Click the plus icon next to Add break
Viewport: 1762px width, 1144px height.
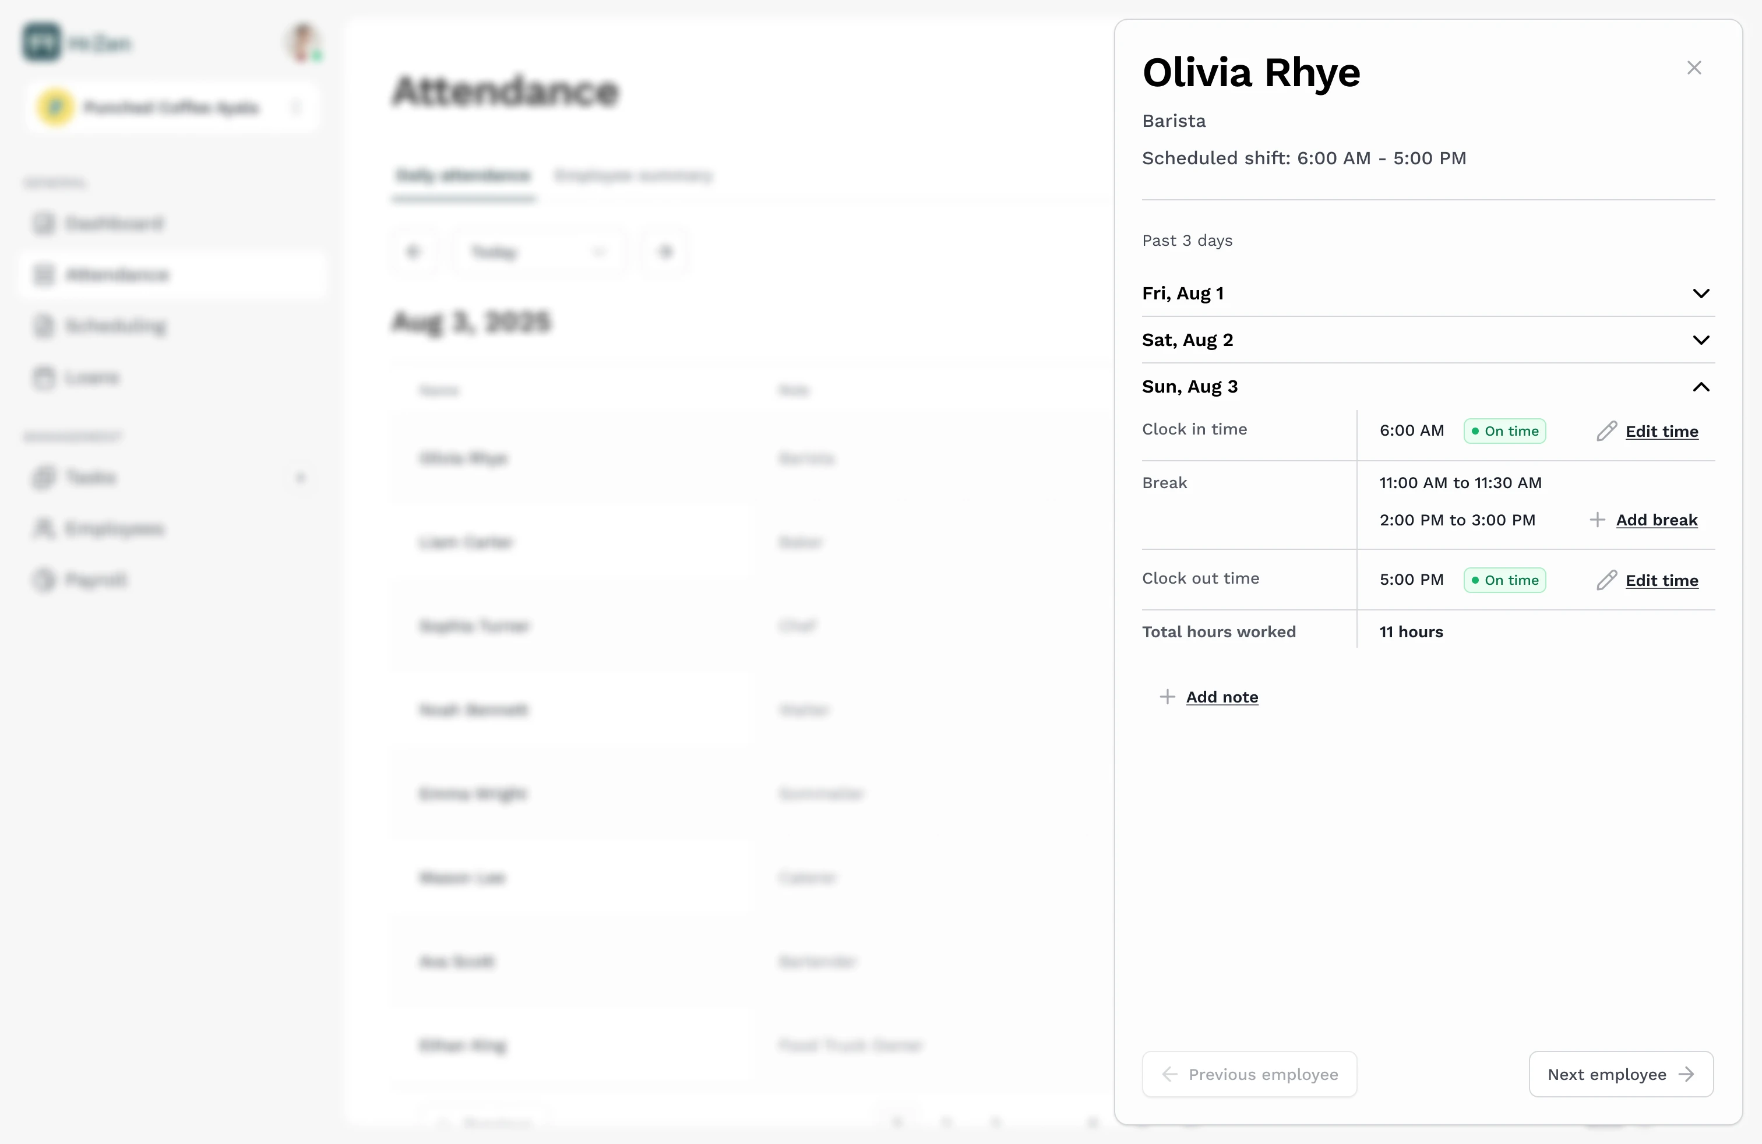(1597, 520)
